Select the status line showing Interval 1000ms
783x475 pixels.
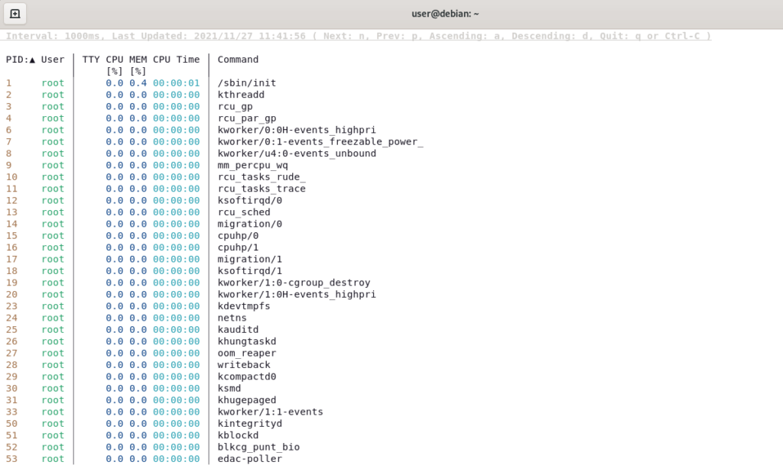pos(358,36)
